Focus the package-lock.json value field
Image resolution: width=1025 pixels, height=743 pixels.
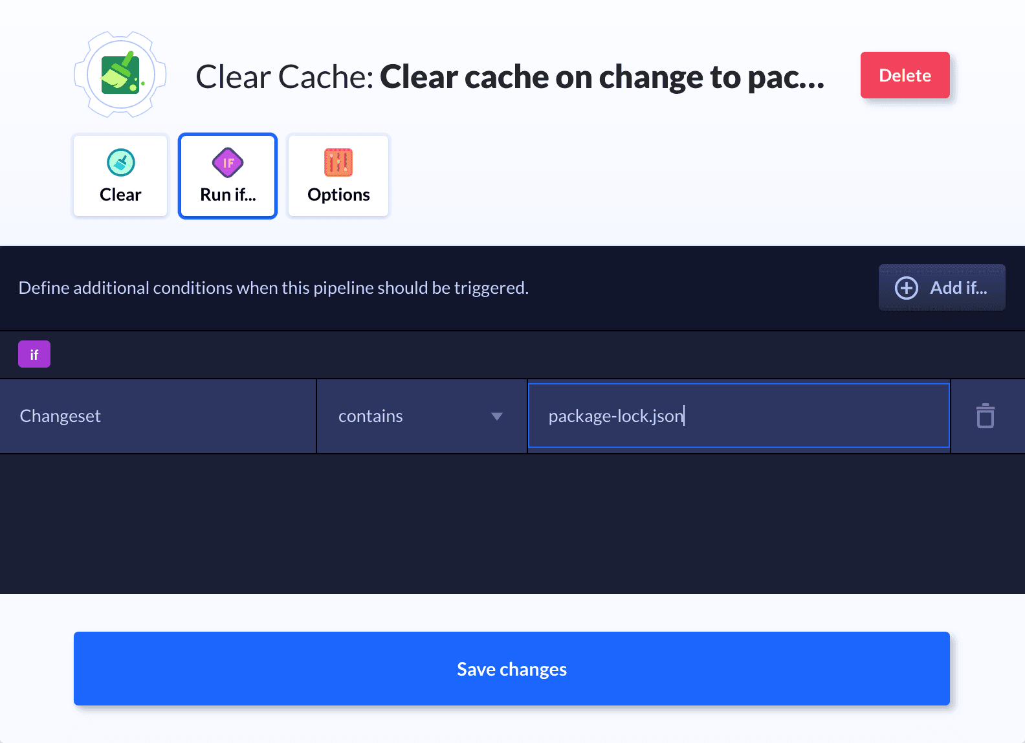click(738, 416)
